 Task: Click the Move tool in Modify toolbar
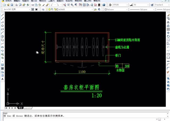point(168,33)
